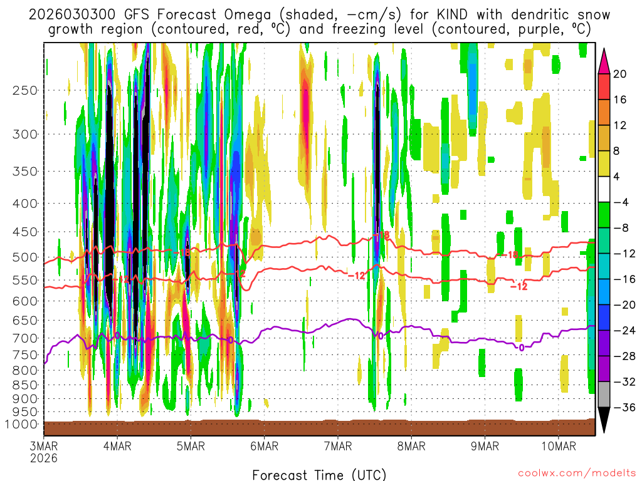This screenshot has width=642, height=481.
Task: Click the 550 pressure level label
Action: tap(25, 281)
